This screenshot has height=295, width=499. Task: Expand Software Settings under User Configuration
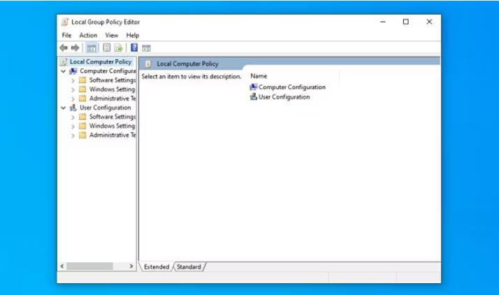pyautogui.click(x=73, y=117)
